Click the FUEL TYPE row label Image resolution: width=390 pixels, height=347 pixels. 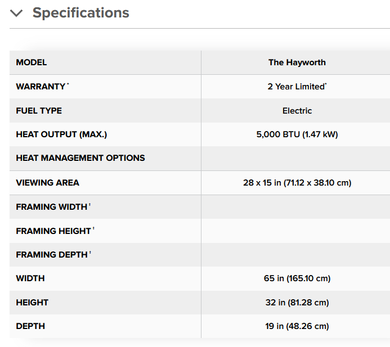pos(39,111)
